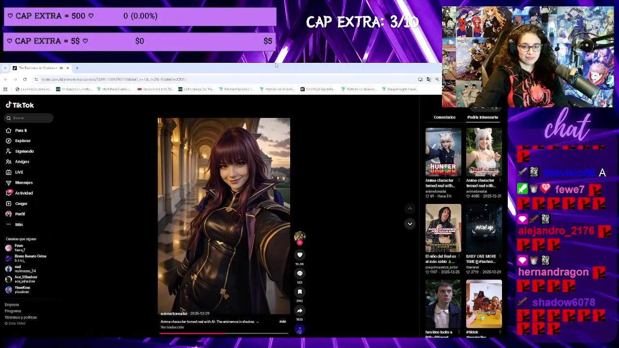Go to next video with down arrow
This screenshot has width=619, height=348.
click(x=410, y=224)
